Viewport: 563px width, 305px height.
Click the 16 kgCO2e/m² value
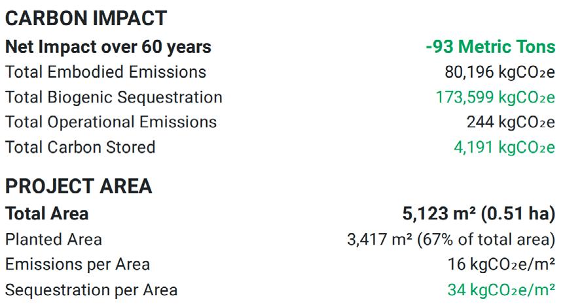coord(501,265)
